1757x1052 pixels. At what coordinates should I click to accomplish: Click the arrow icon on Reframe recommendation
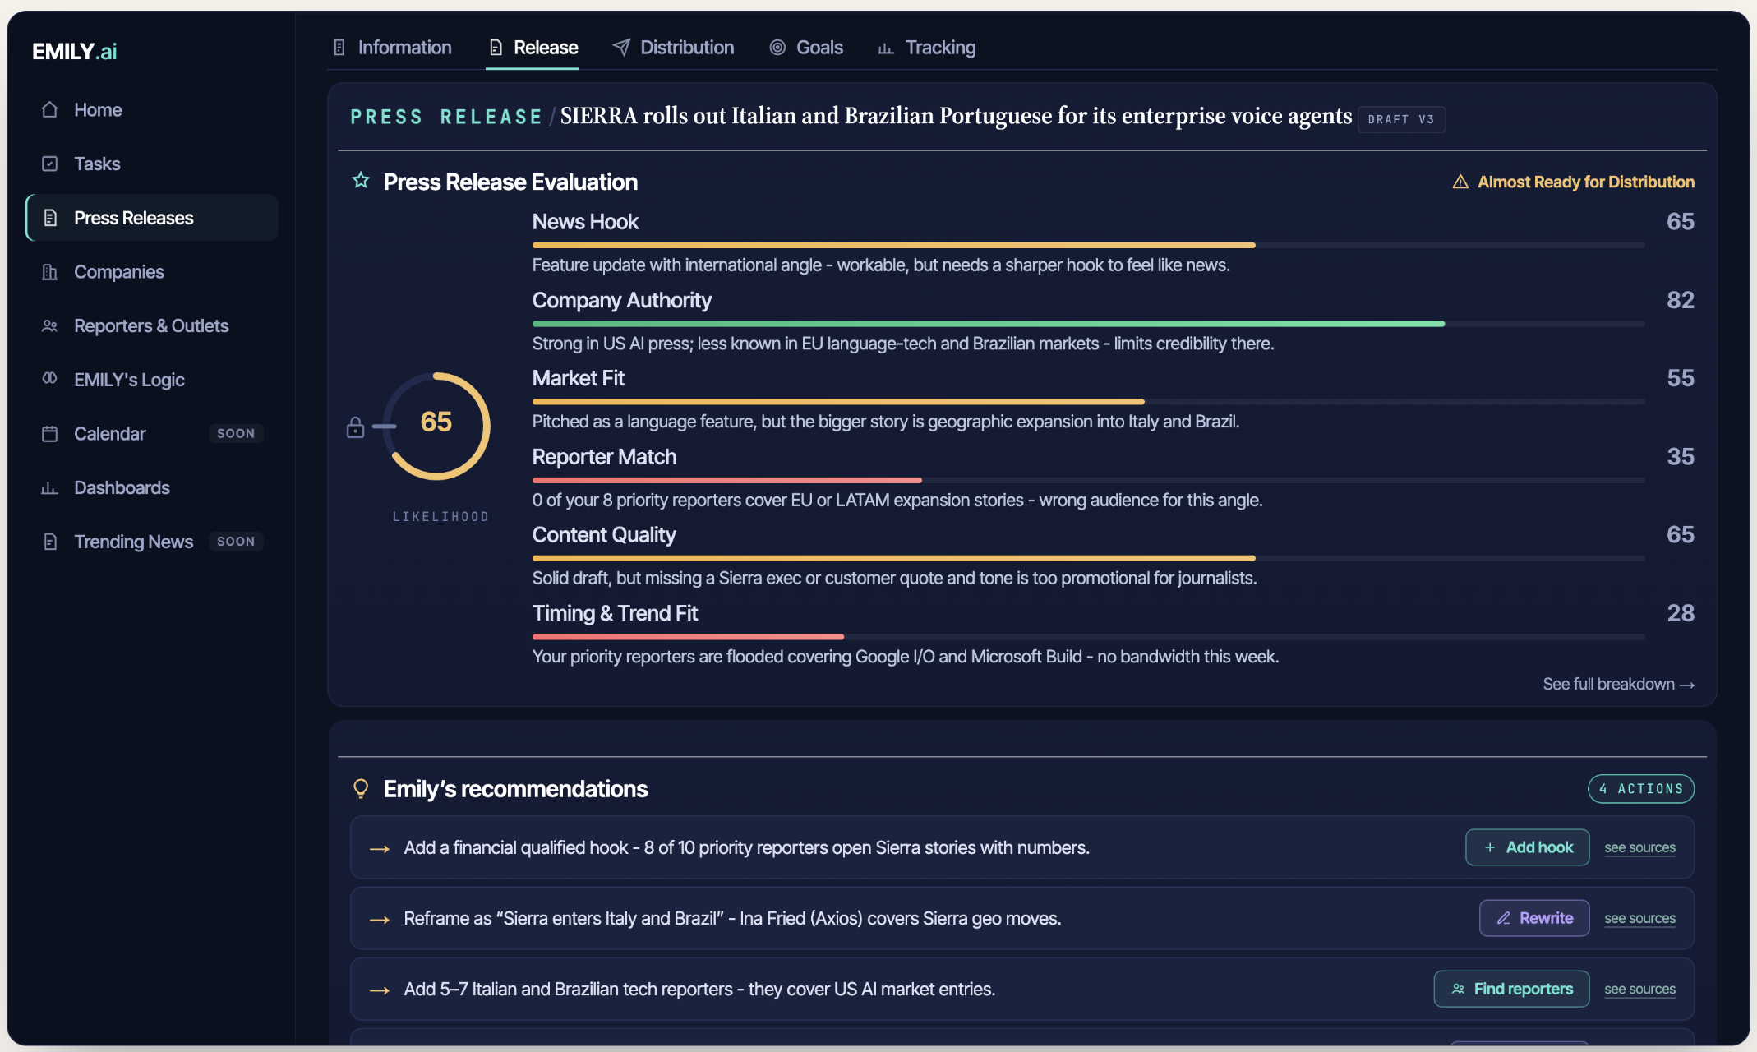coord(380,920)
